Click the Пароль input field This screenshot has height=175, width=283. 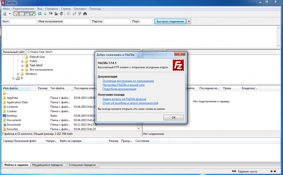(x=117, y=21)
